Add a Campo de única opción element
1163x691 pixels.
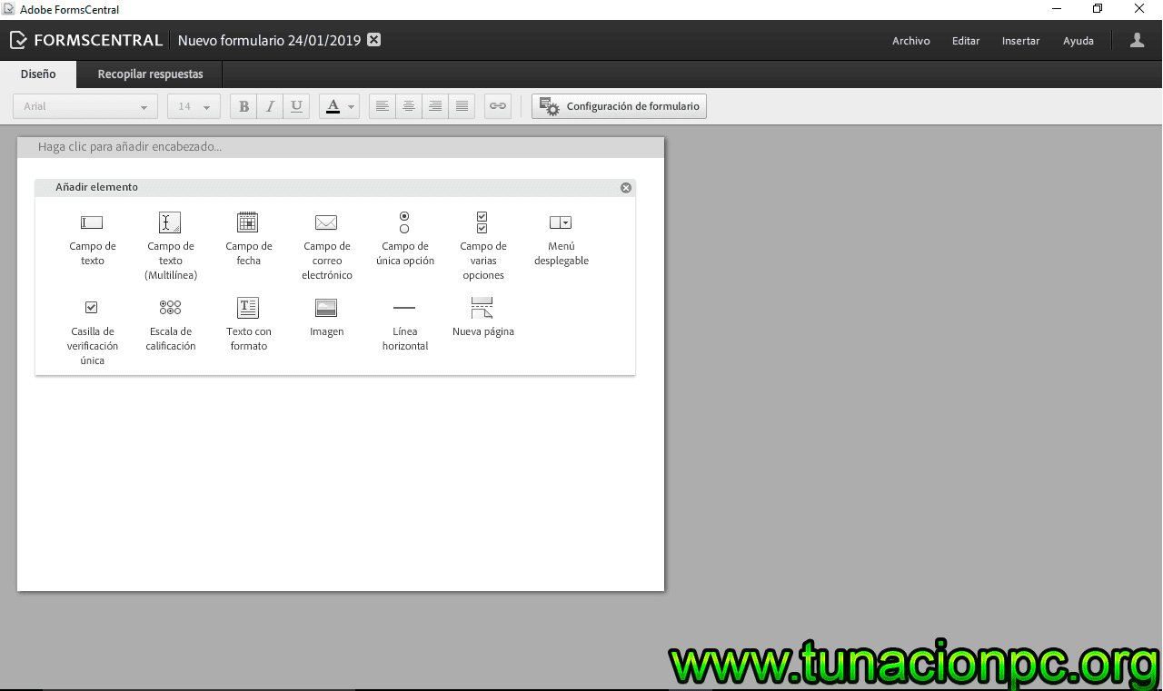click(404, 239)
